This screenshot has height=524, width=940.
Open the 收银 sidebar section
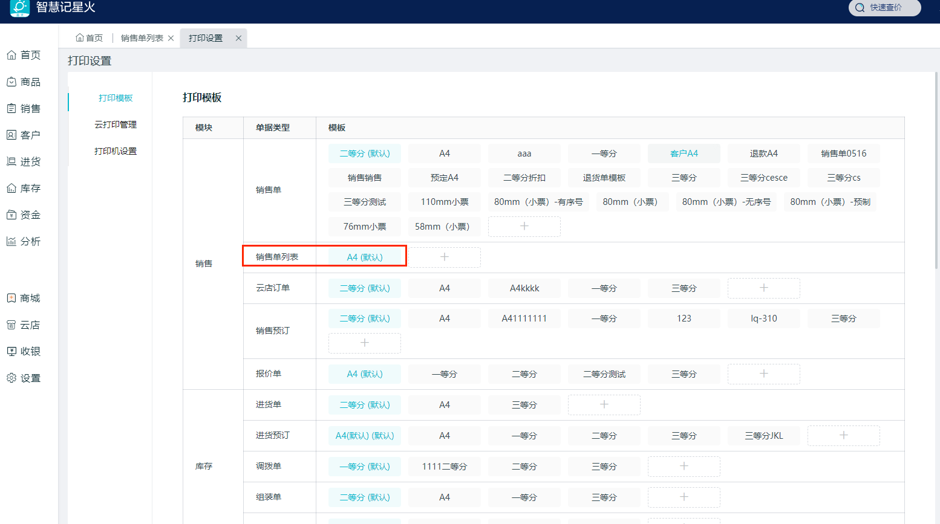click(x=24, y=351)
